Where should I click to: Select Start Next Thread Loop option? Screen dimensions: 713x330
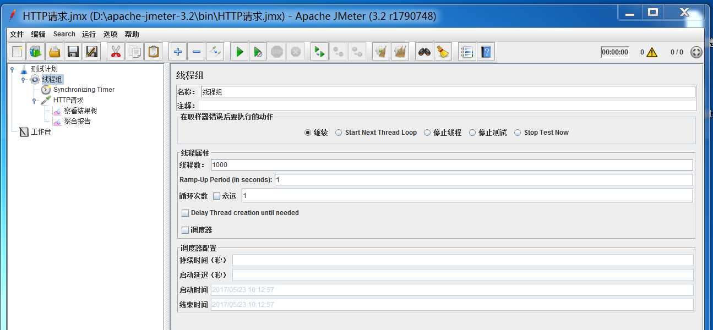339,133
